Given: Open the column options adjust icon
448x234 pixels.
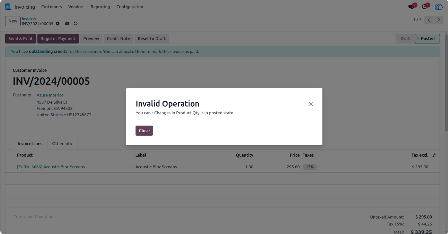Looking at the screenshot, I should pos(434,155).
